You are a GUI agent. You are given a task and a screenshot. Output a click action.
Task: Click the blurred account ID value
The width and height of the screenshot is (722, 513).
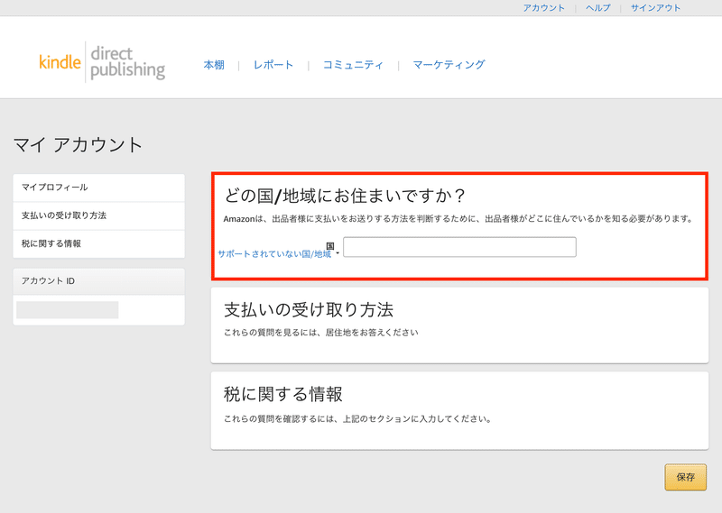pos(67,310)
